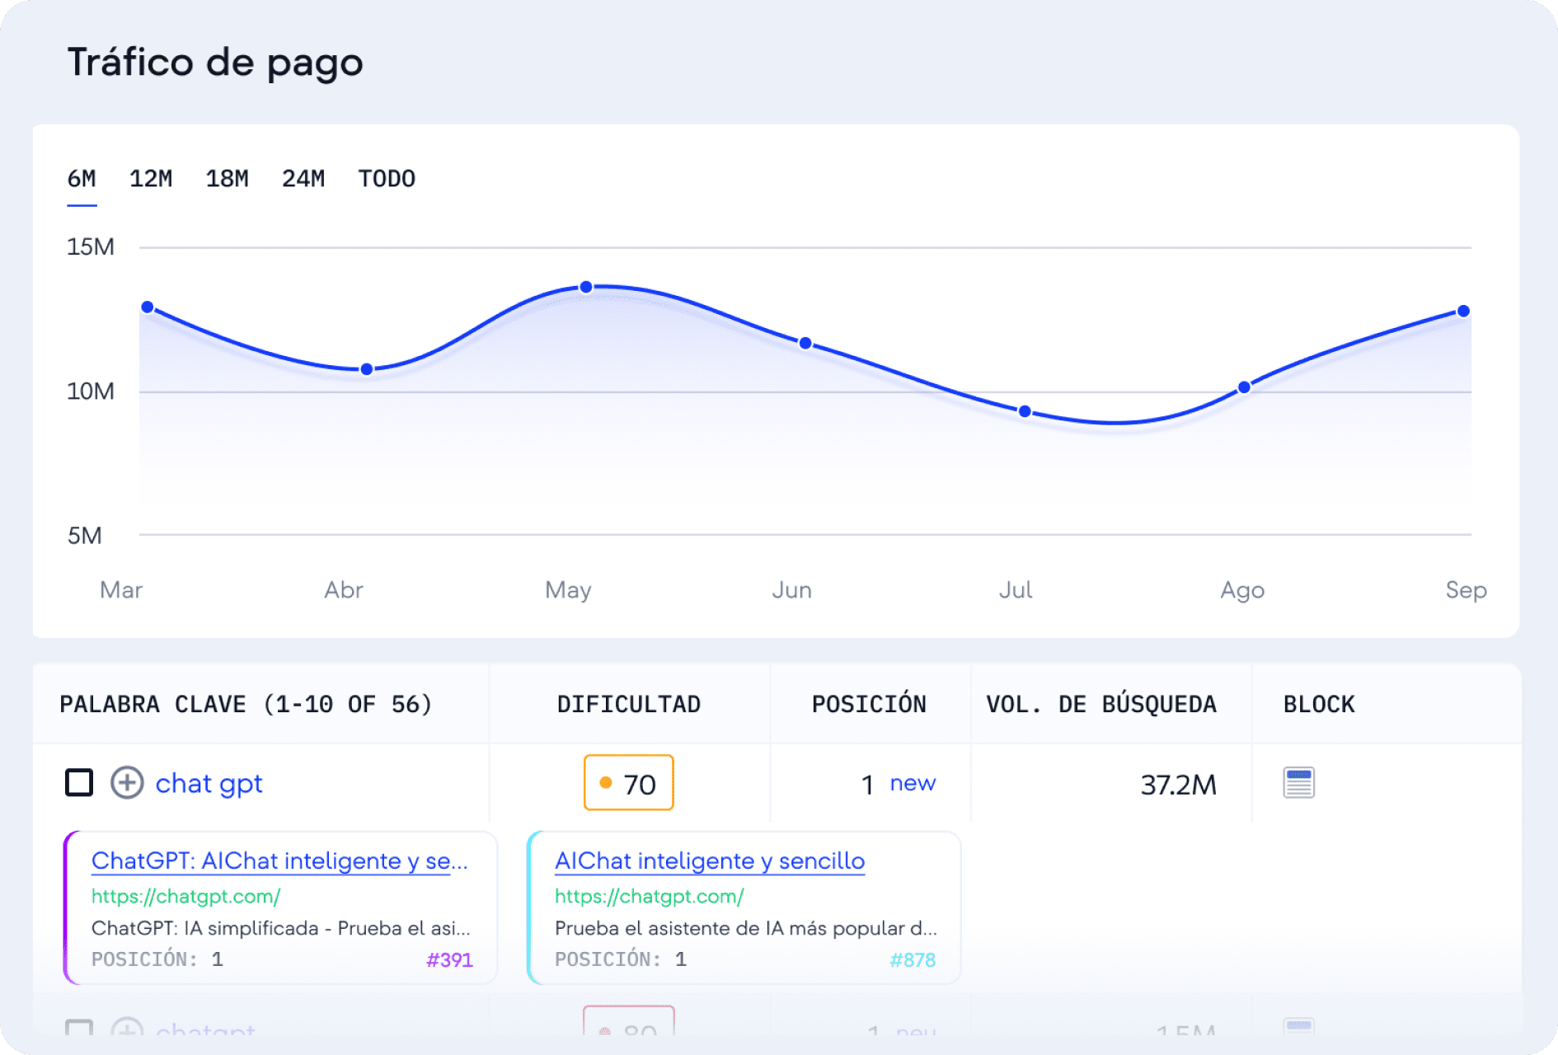This screenshot has width=1558, height=1055.
Task: Select the 6M time range tab
Action: tap(82, 179)
